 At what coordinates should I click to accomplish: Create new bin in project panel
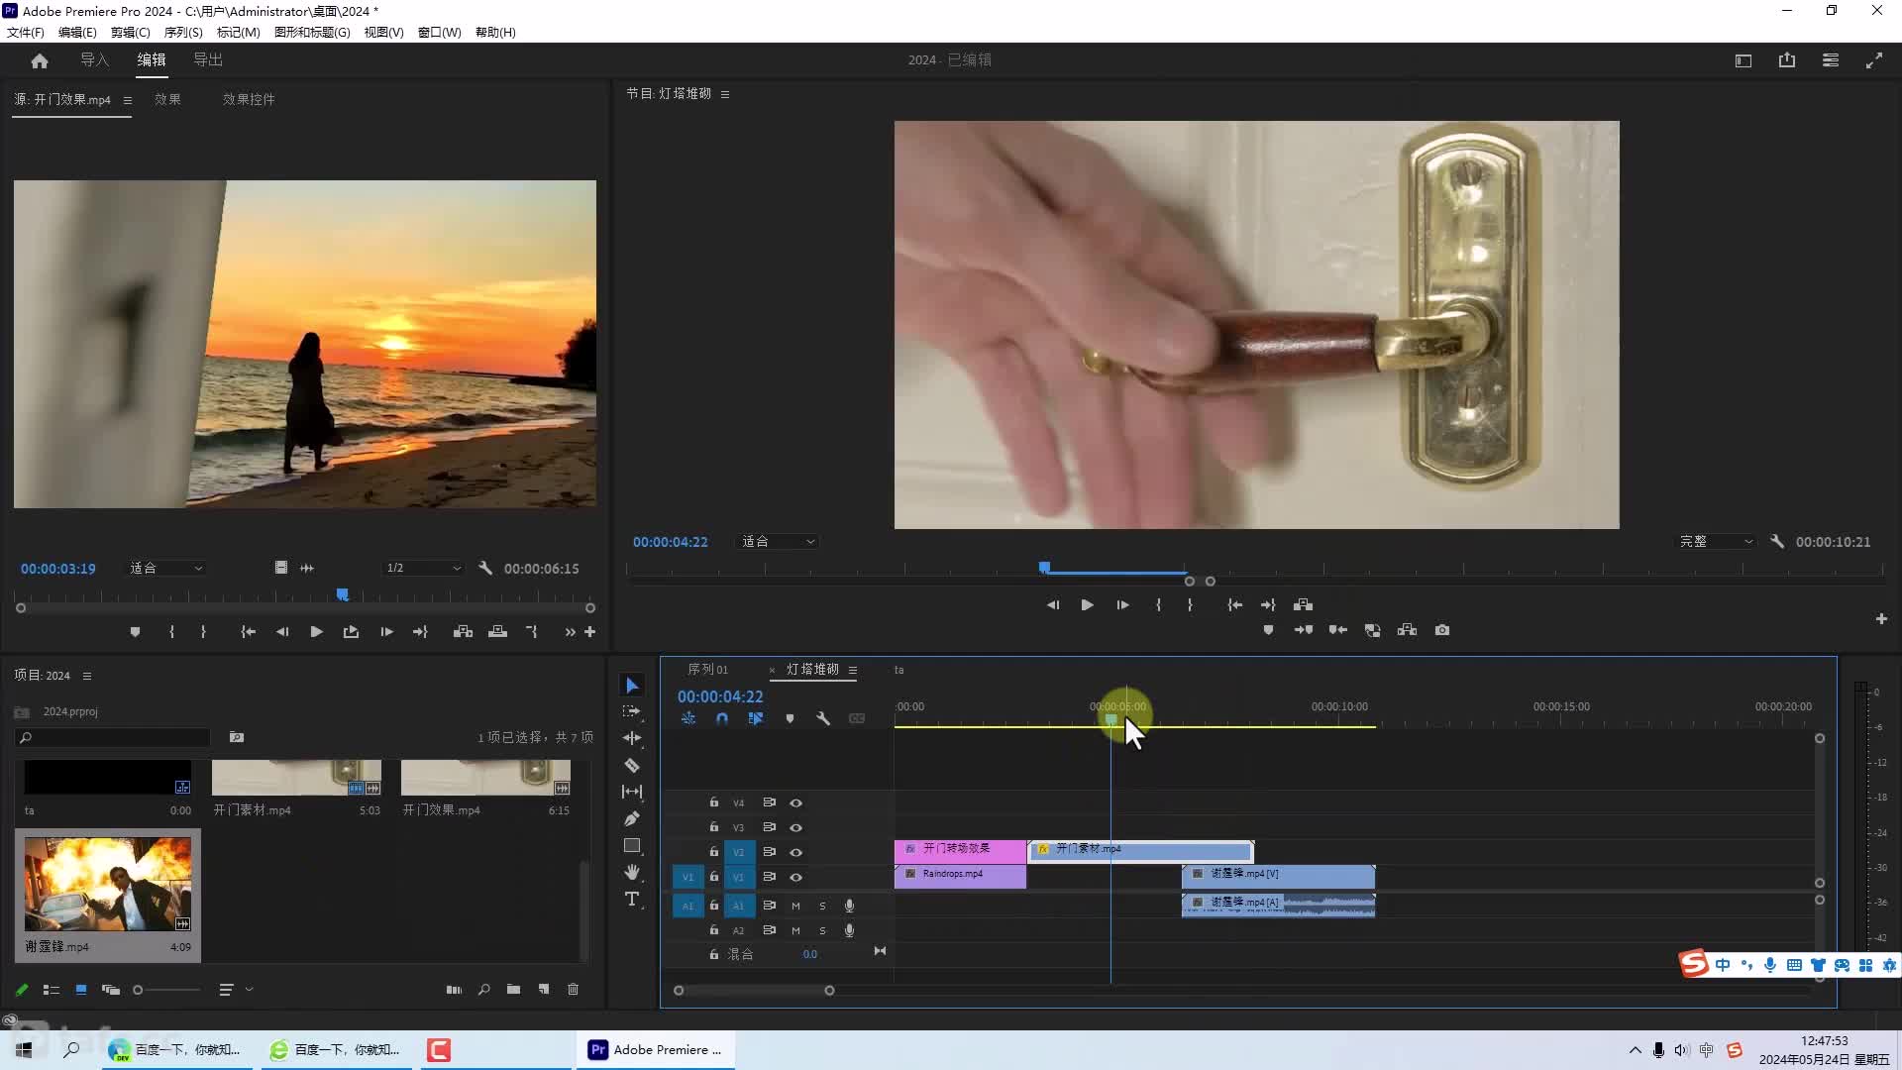click(x=513, y=990)
